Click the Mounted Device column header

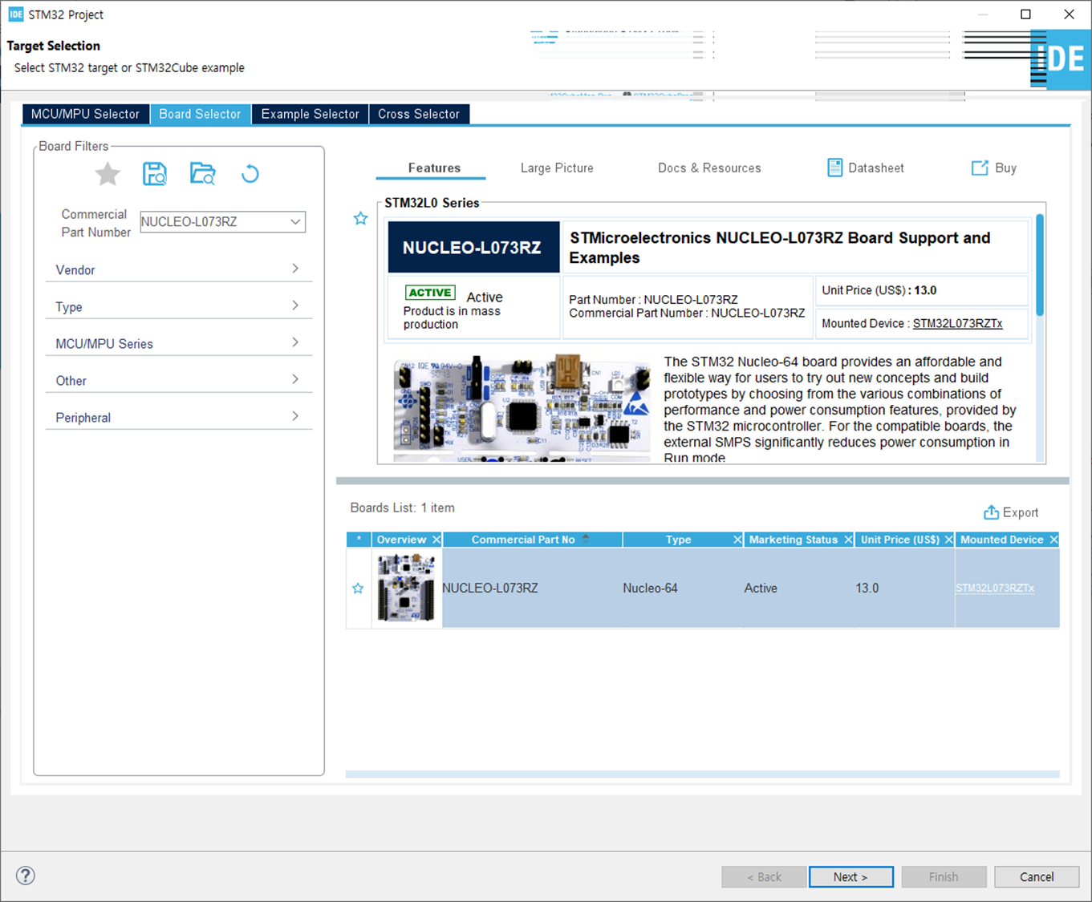(x=1002, y=540)
